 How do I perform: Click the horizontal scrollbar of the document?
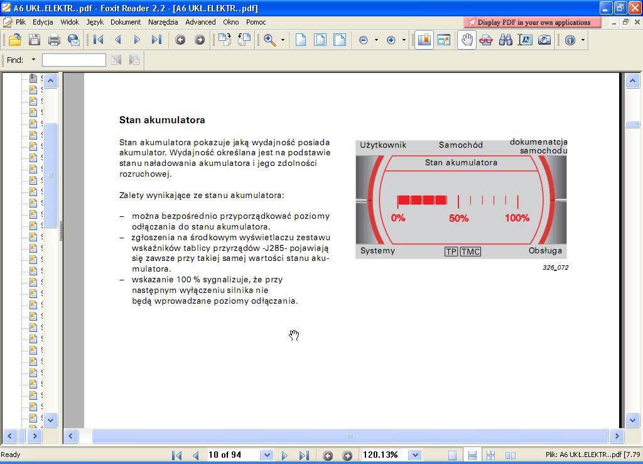click(349, 436)
